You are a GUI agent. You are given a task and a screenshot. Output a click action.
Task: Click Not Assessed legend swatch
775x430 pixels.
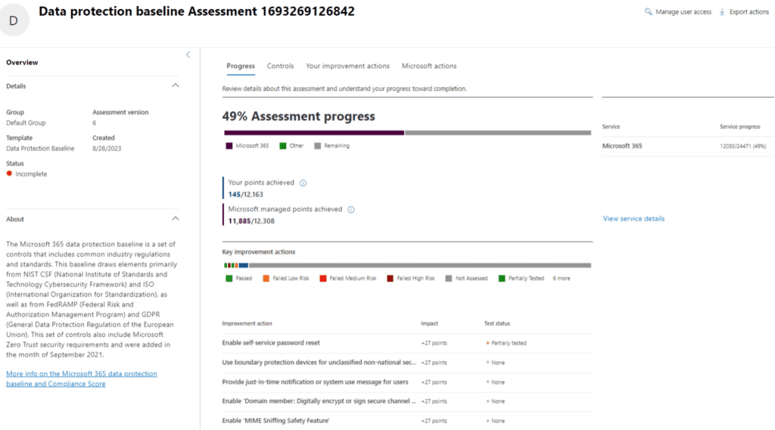pyautogui.click(x=448, y=279)
